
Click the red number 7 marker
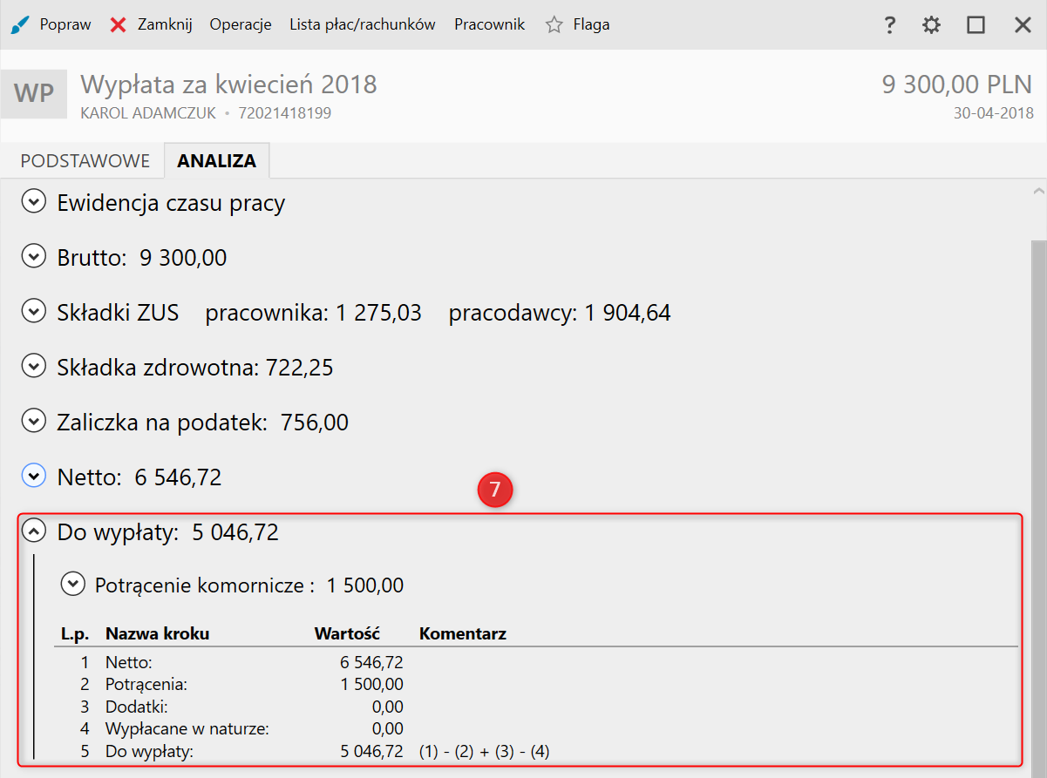[495, 490]
